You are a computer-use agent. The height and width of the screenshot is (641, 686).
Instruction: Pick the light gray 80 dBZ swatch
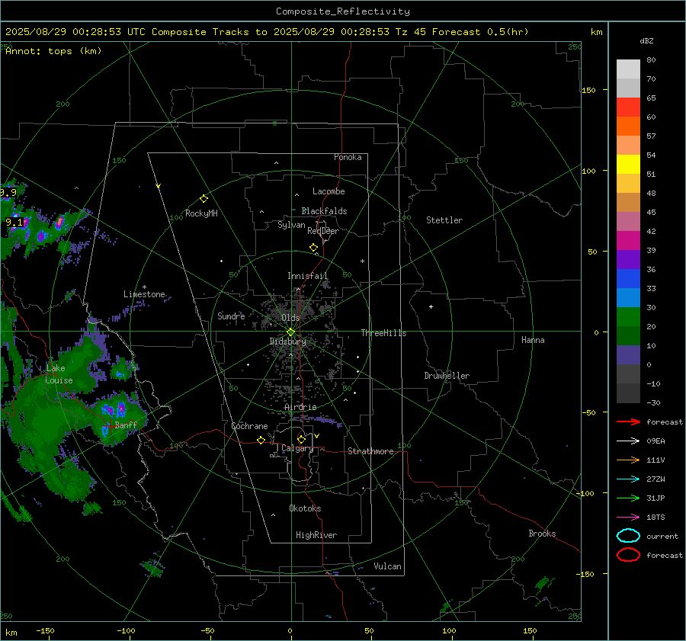tap(628, 69)
